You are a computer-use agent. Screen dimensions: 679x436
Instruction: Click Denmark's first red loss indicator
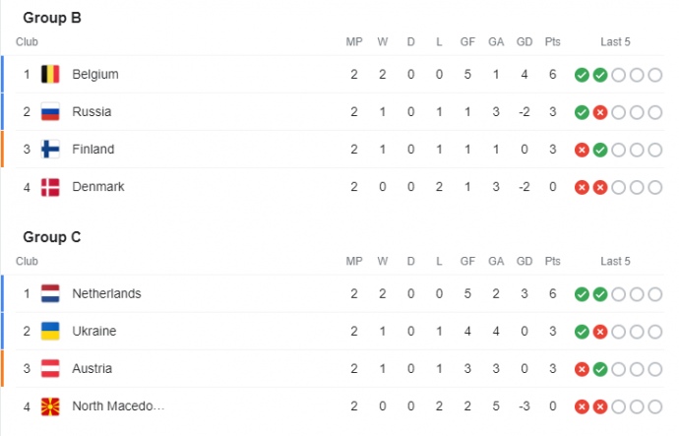coord(582,187)
